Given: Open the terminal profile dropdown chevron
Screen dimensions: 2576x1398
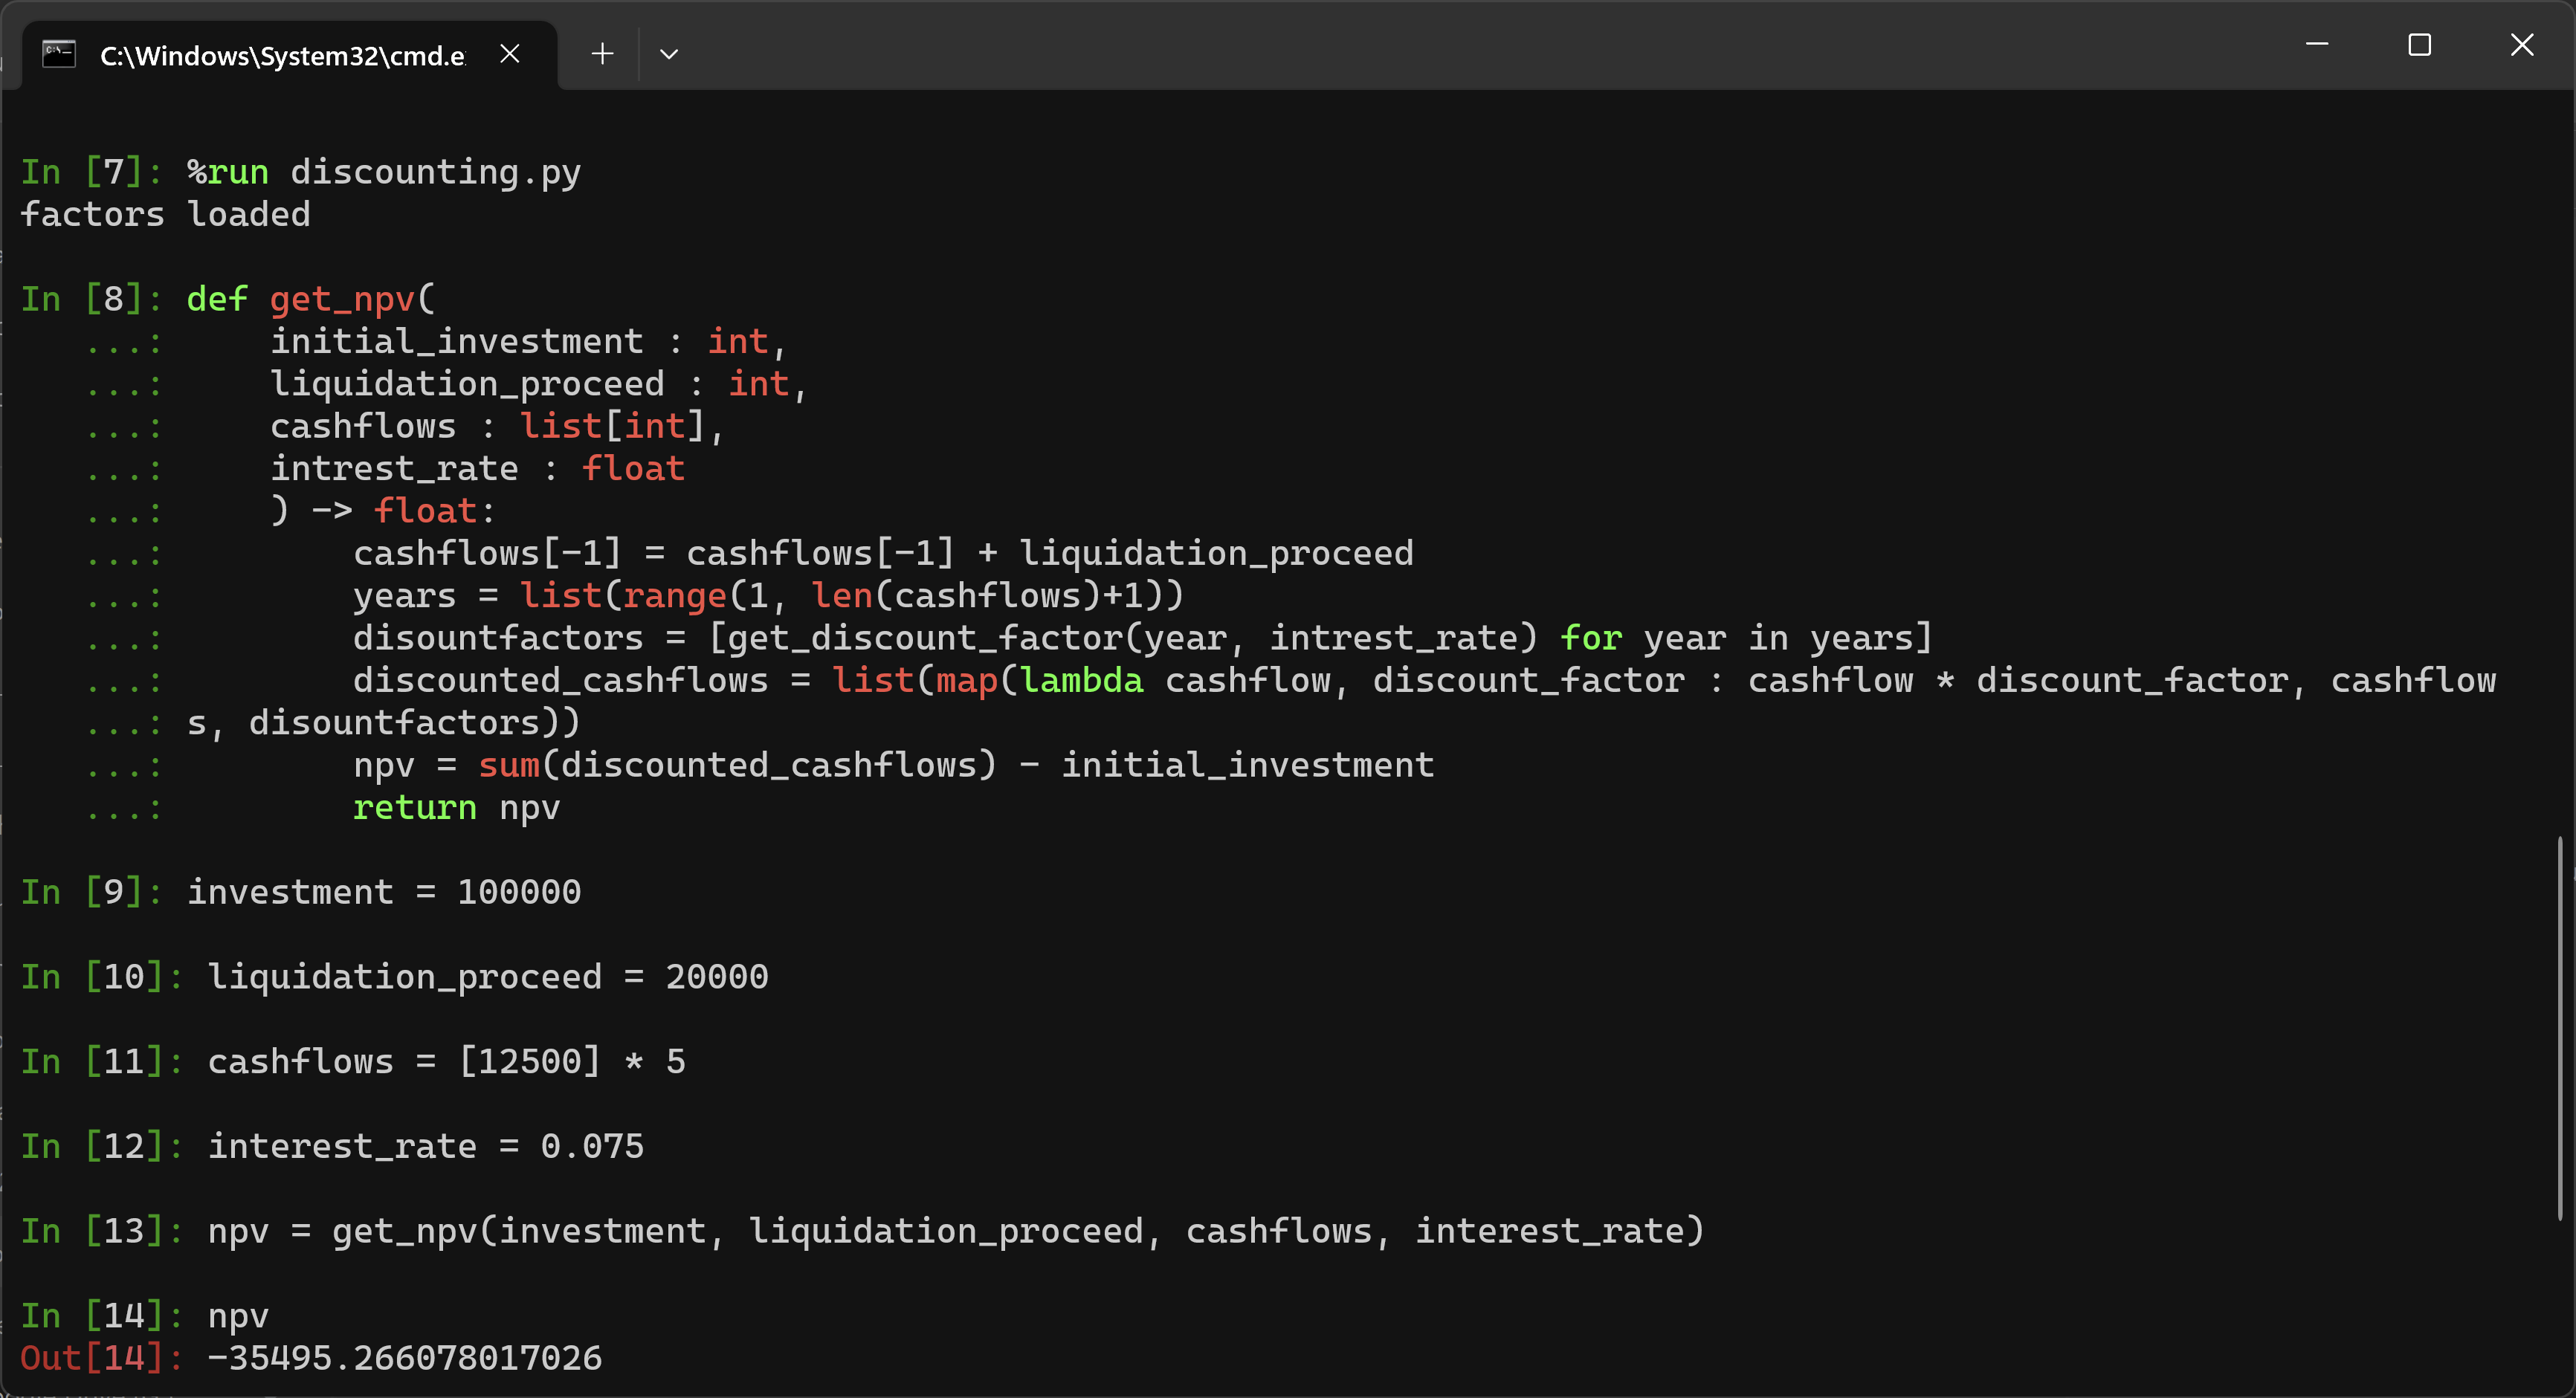Looking at the screenshot, I should click(x=669, y=54).
